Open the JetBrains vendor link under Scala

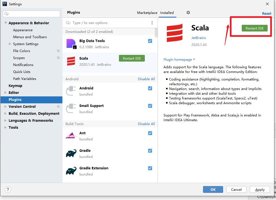pyautogui.click(x=198, y=38)
